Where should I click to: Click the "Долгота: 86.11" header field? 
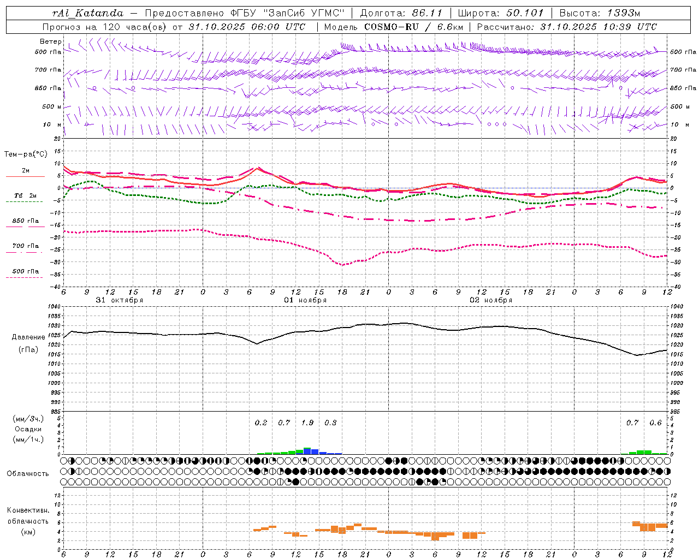click(x=401, y=13)
